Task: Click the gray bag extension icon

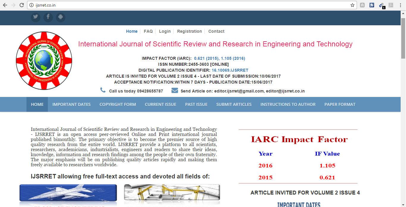Action: pos(362,5)
